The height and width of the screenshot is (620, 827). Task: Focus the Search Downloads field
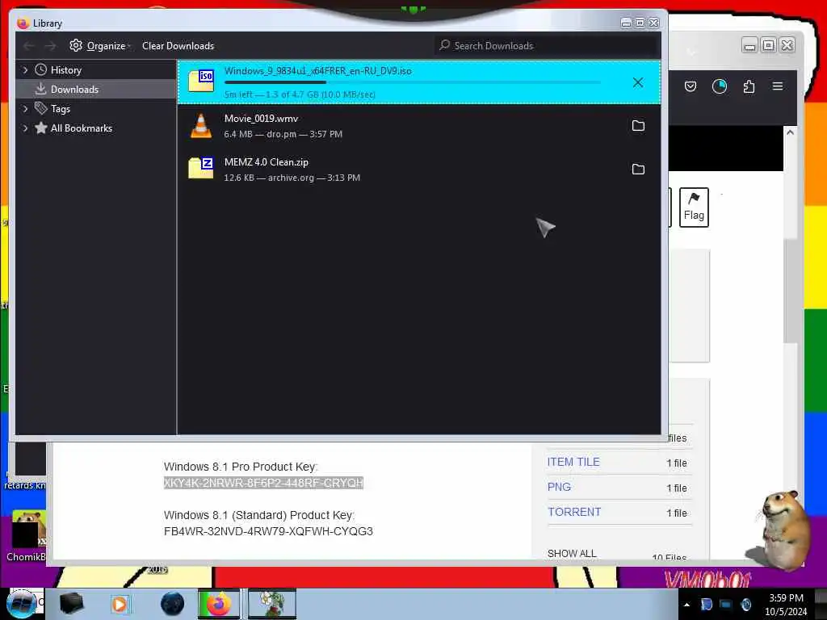click(x=547, y=46)
